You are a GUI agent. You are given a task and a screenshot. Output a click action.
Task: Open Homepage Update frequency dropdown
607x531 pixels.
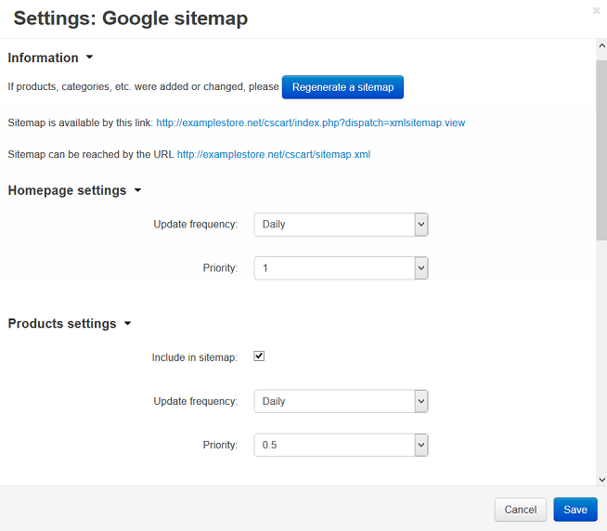(341, 225)
